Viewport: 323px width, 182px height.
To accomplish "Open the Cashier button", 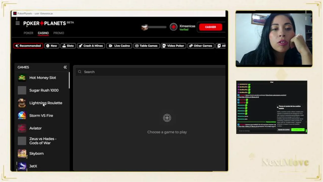I will [211, 27].
